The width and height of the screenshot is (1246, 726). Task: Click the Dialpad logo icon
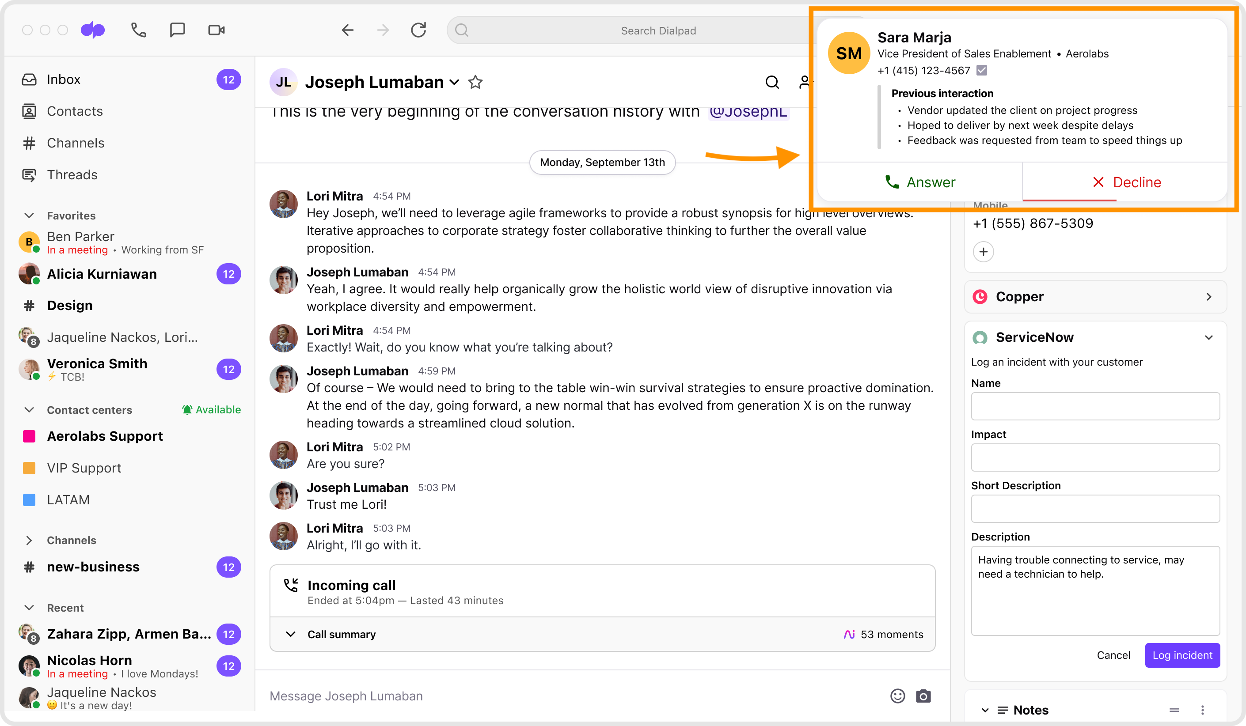point(92,30)
